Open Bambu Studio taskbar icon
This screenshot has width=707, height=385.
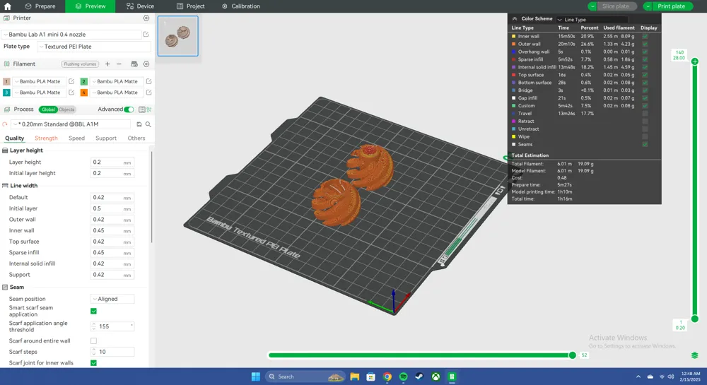[452, 377]
